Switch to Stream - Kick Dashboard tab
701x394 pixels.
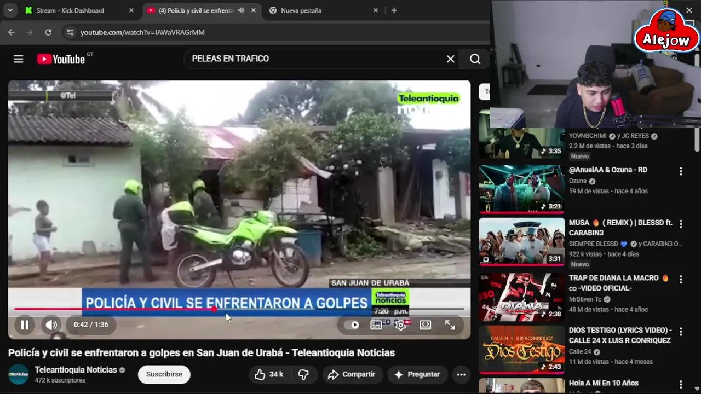70,10
